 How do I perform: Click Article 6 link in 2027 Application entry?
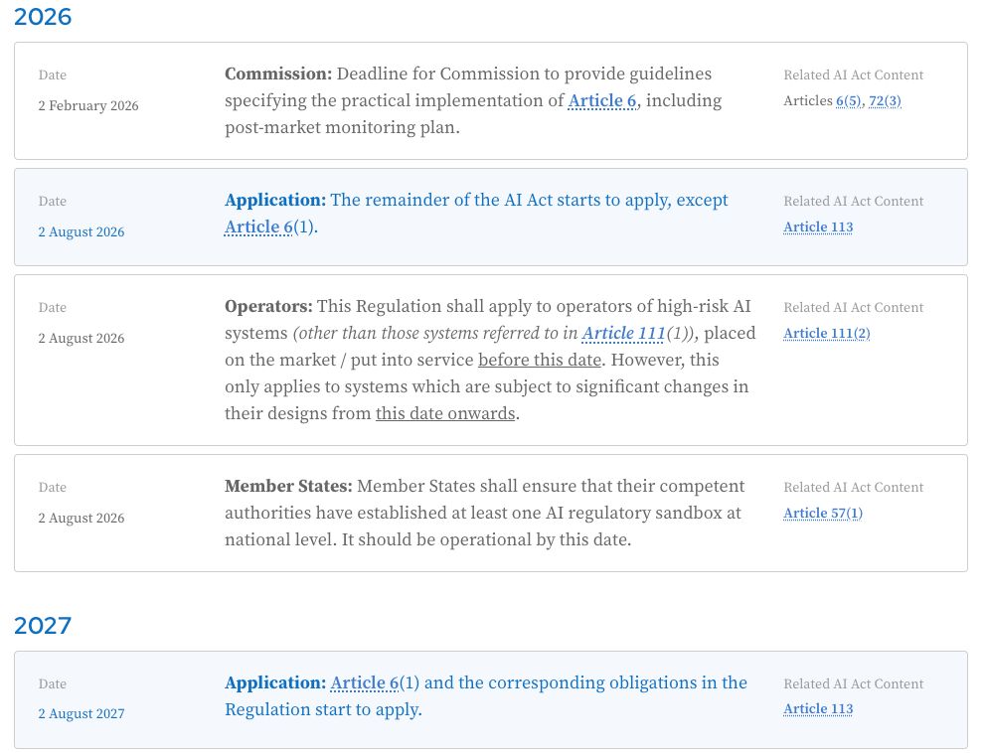point(365,682)
